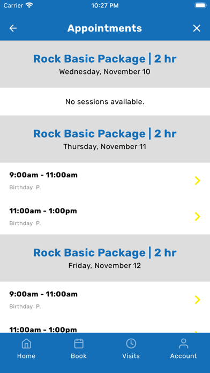
Task: Expand Friday 9:00am session yellow chevron
Action: [x=197, y=300]
